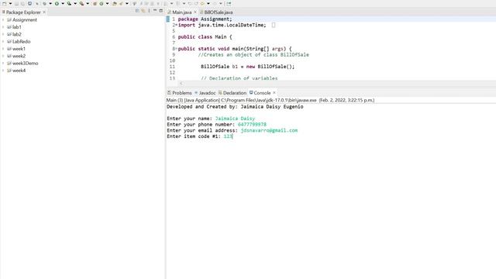Image resolution: width=496 pixels, height=279 pixels.
Task: Close the Console view tab
Action: [274, 93]
